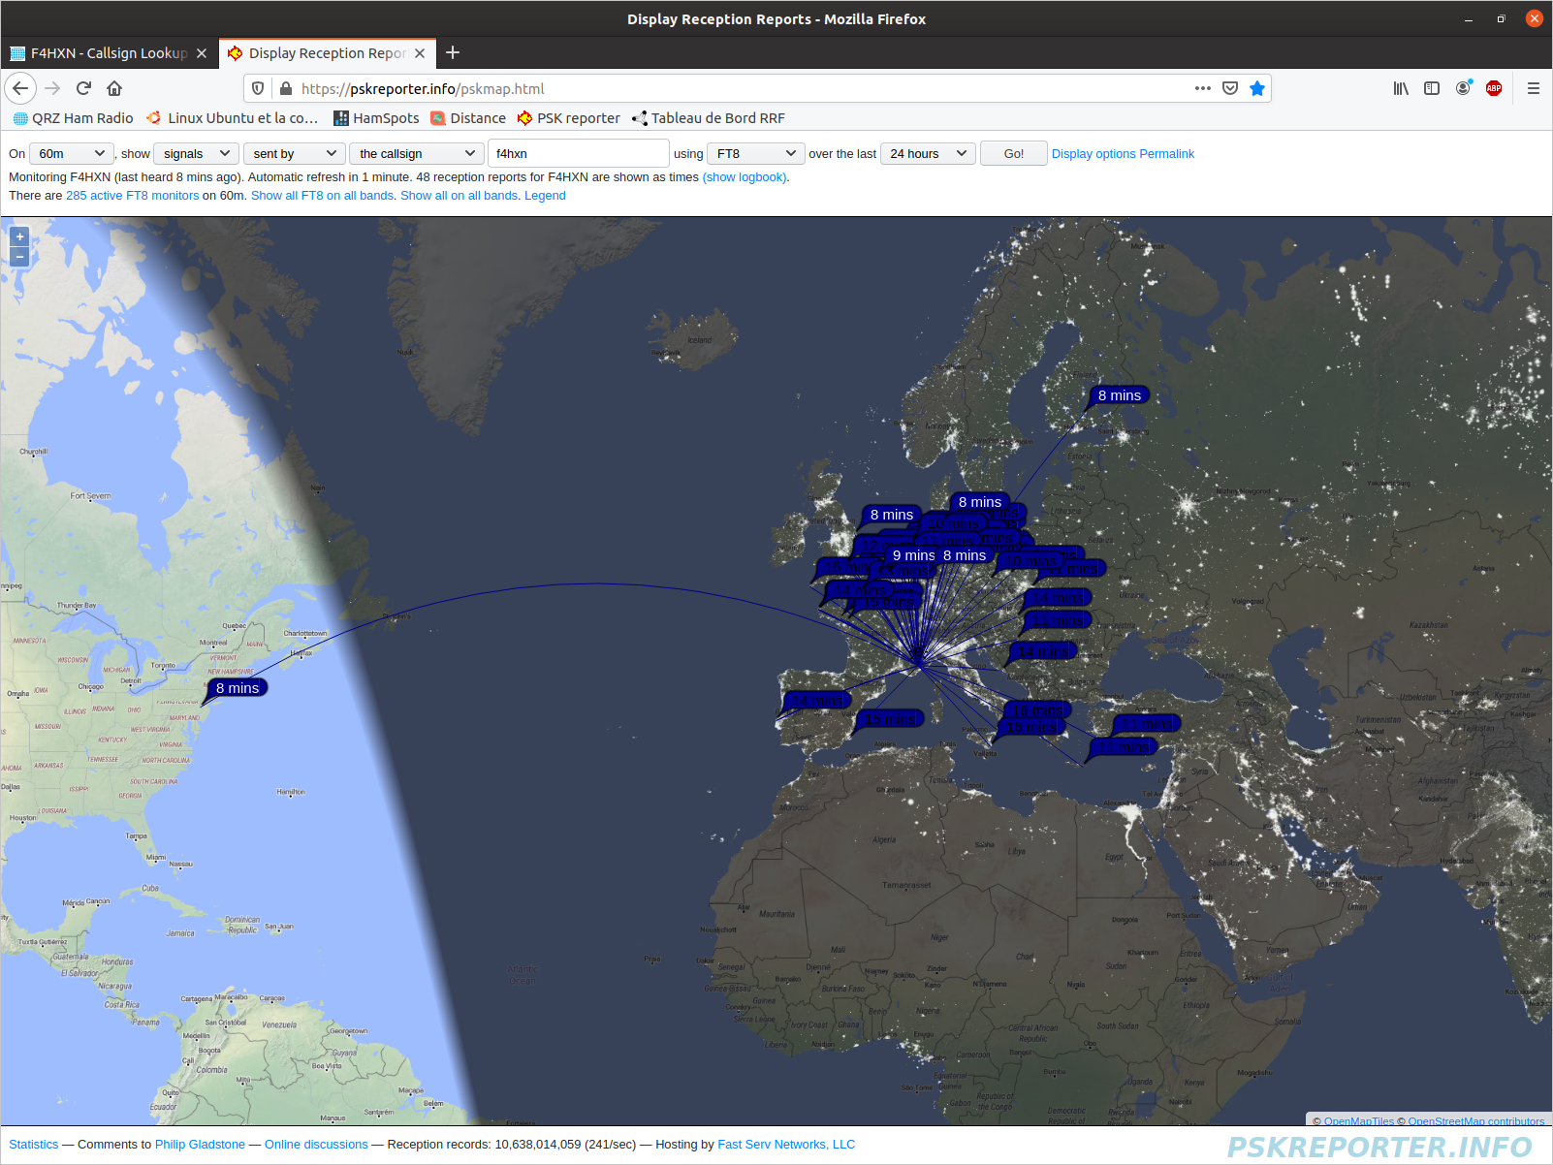Zoom out the map with minus button
Image resolution: width=1553 pixels, height=1165 pixels.
[x=19, y=257]
